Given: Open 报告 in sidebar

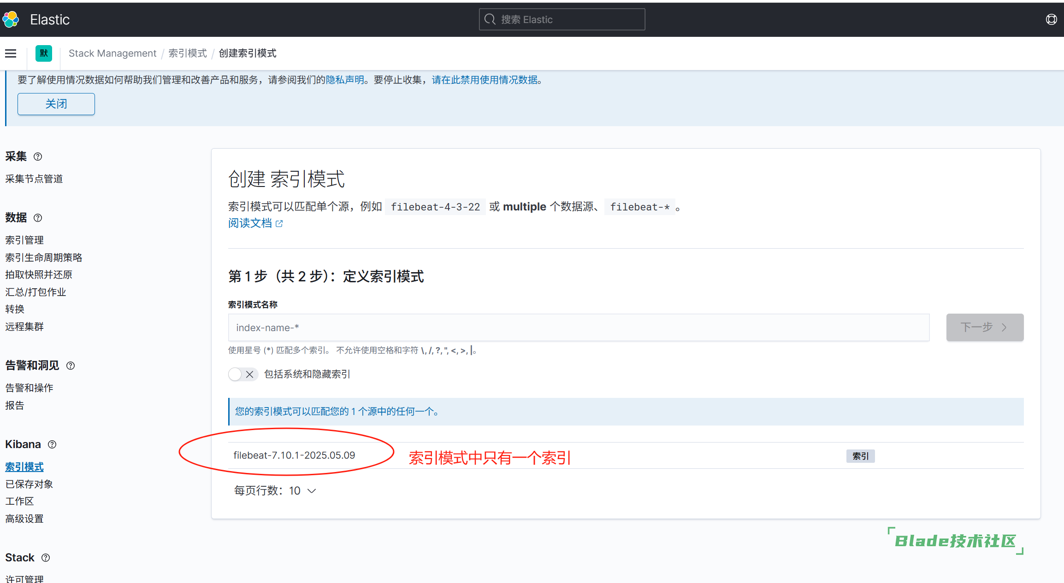Looking at the screenshot, I should click(x=15, y=405).
